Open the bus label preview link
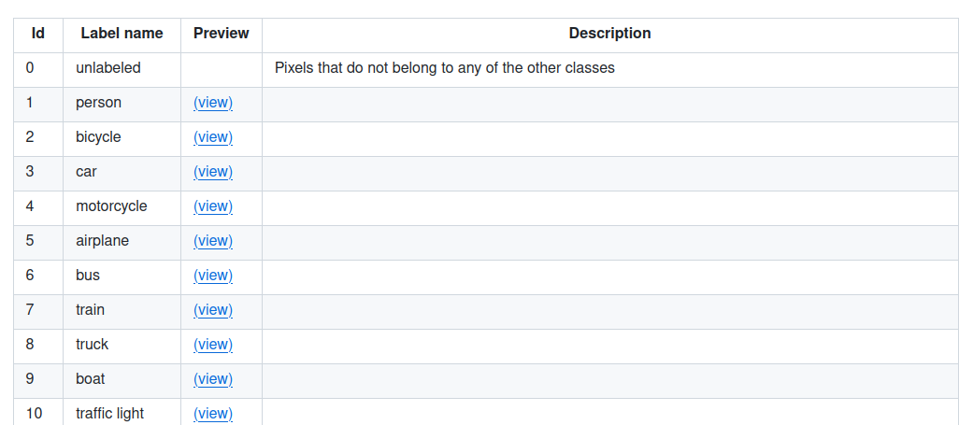Image resolution: width=973 pixels, height=425 pixels. 213,276
